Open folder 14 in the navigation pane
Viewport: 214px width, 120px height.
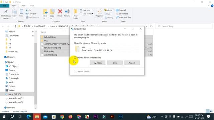point(10,40)
